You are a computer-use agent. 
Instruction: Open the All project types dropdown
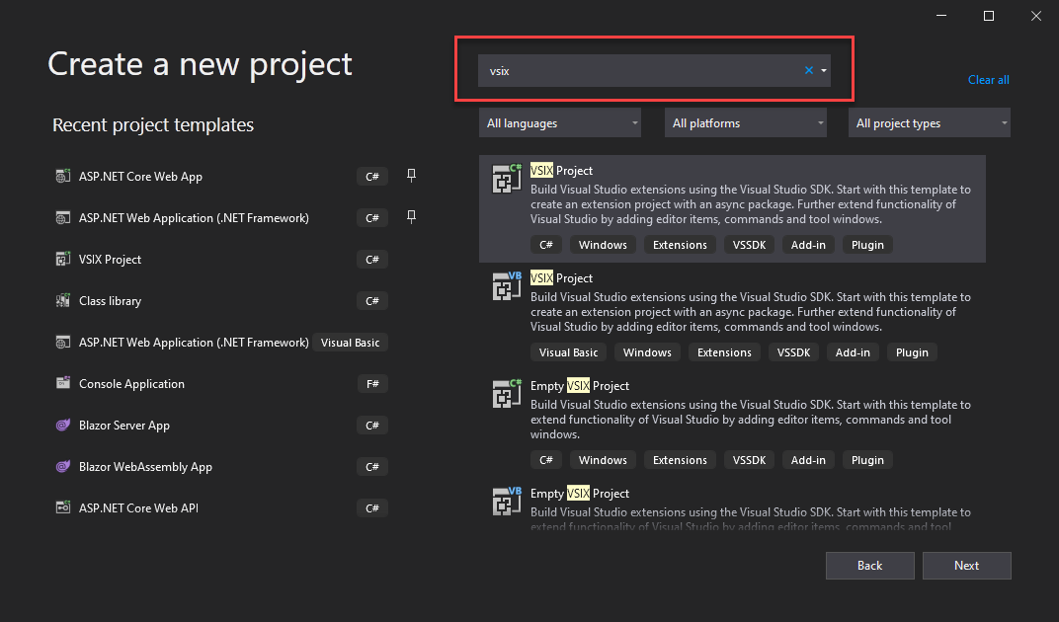pos(930,122)
